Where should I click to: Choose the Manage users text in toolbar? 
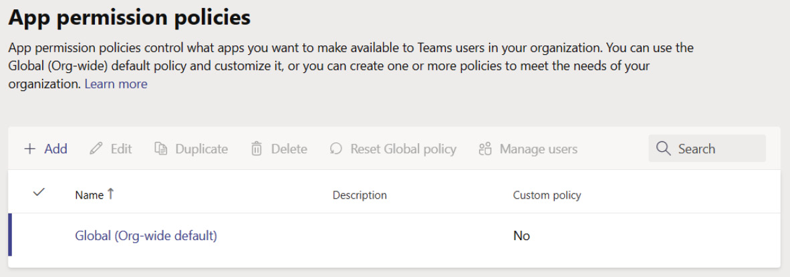point(538,149)
